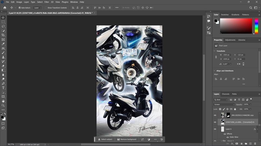The image size is (261, 146).
Task: Hide the Layer 6 layer
Action: (x=215, y=129)
